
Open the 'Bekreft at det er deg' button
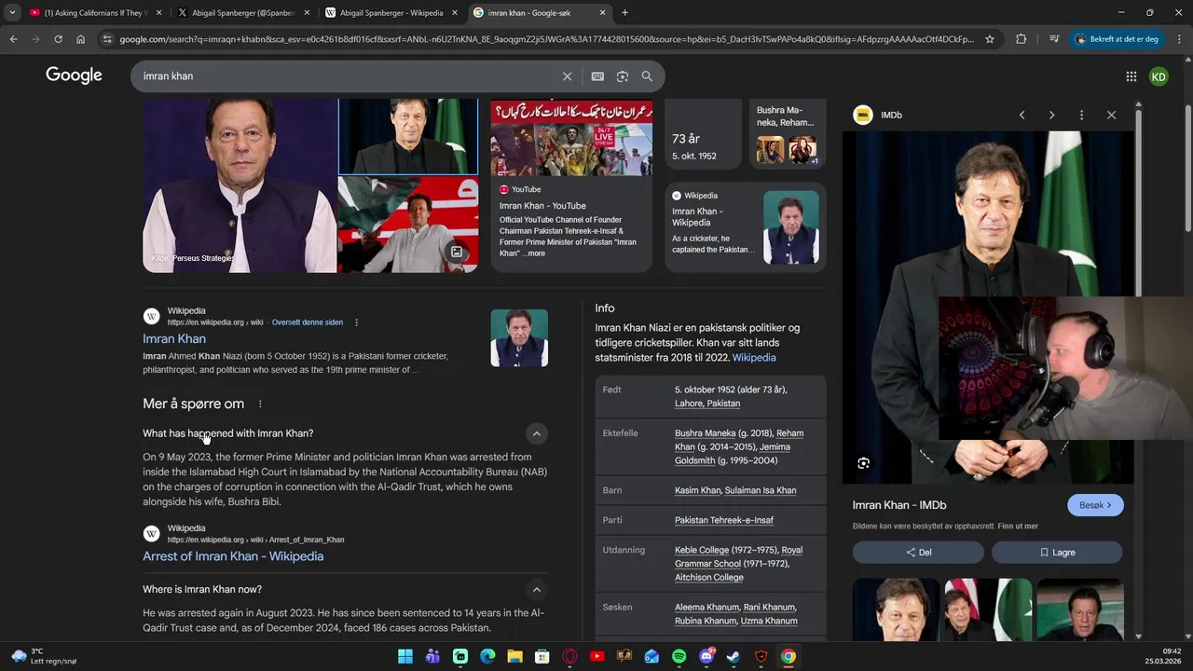(1118, 39)
